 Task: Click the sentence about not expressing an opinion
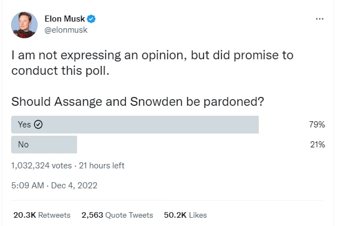152,63
